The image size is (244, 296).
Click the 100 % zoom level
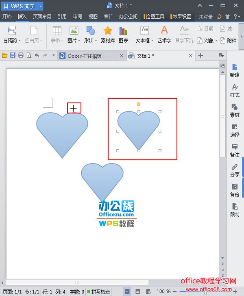(x=163, y=292)
